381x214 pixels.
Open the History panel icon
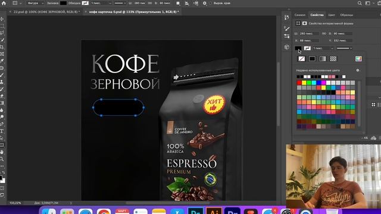point(287,17)
